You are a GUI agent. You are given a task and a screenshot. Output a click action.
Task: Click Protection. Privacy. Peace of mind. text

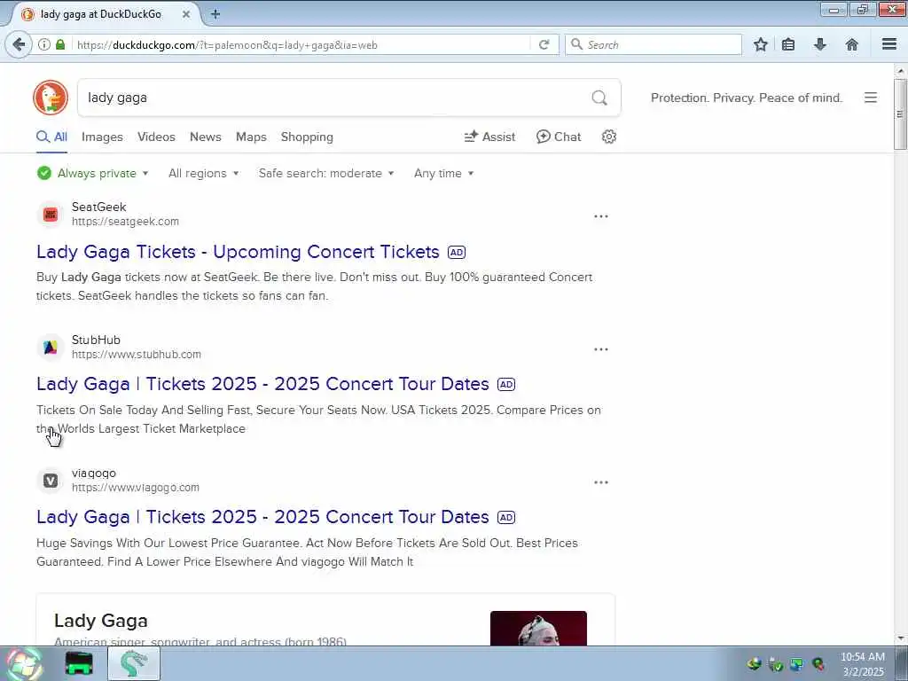pyautogui.click(x=747, y=98)
